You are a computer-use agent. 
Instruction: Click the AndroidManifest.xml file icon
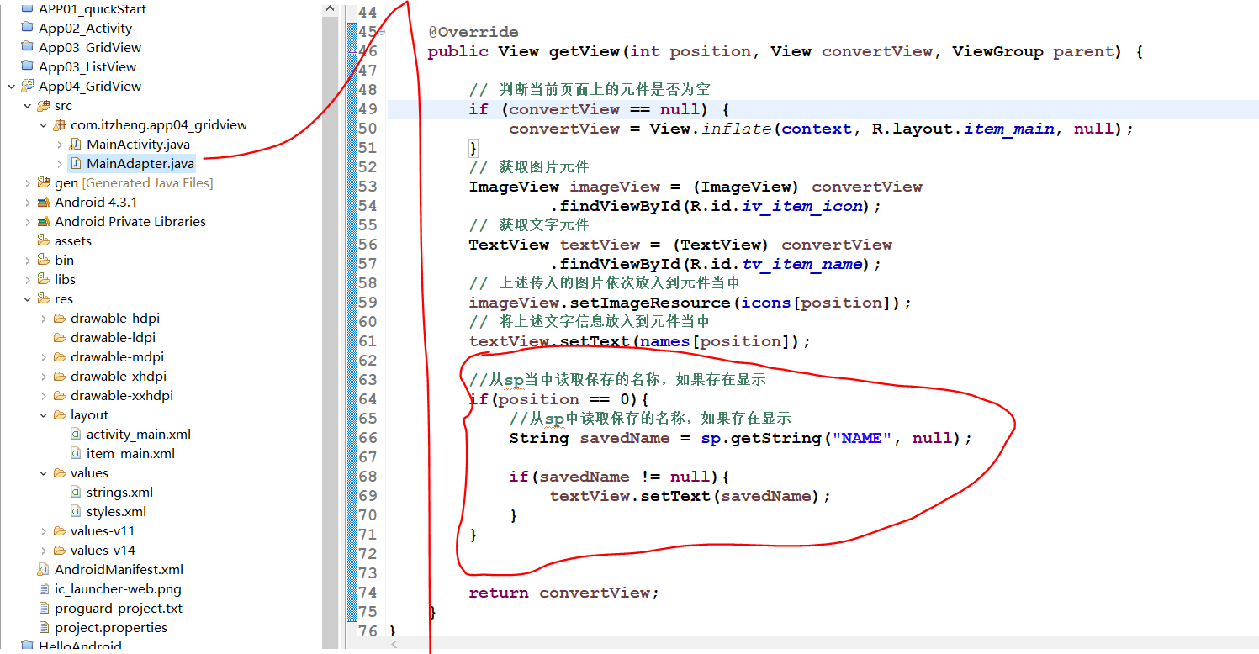44,570
